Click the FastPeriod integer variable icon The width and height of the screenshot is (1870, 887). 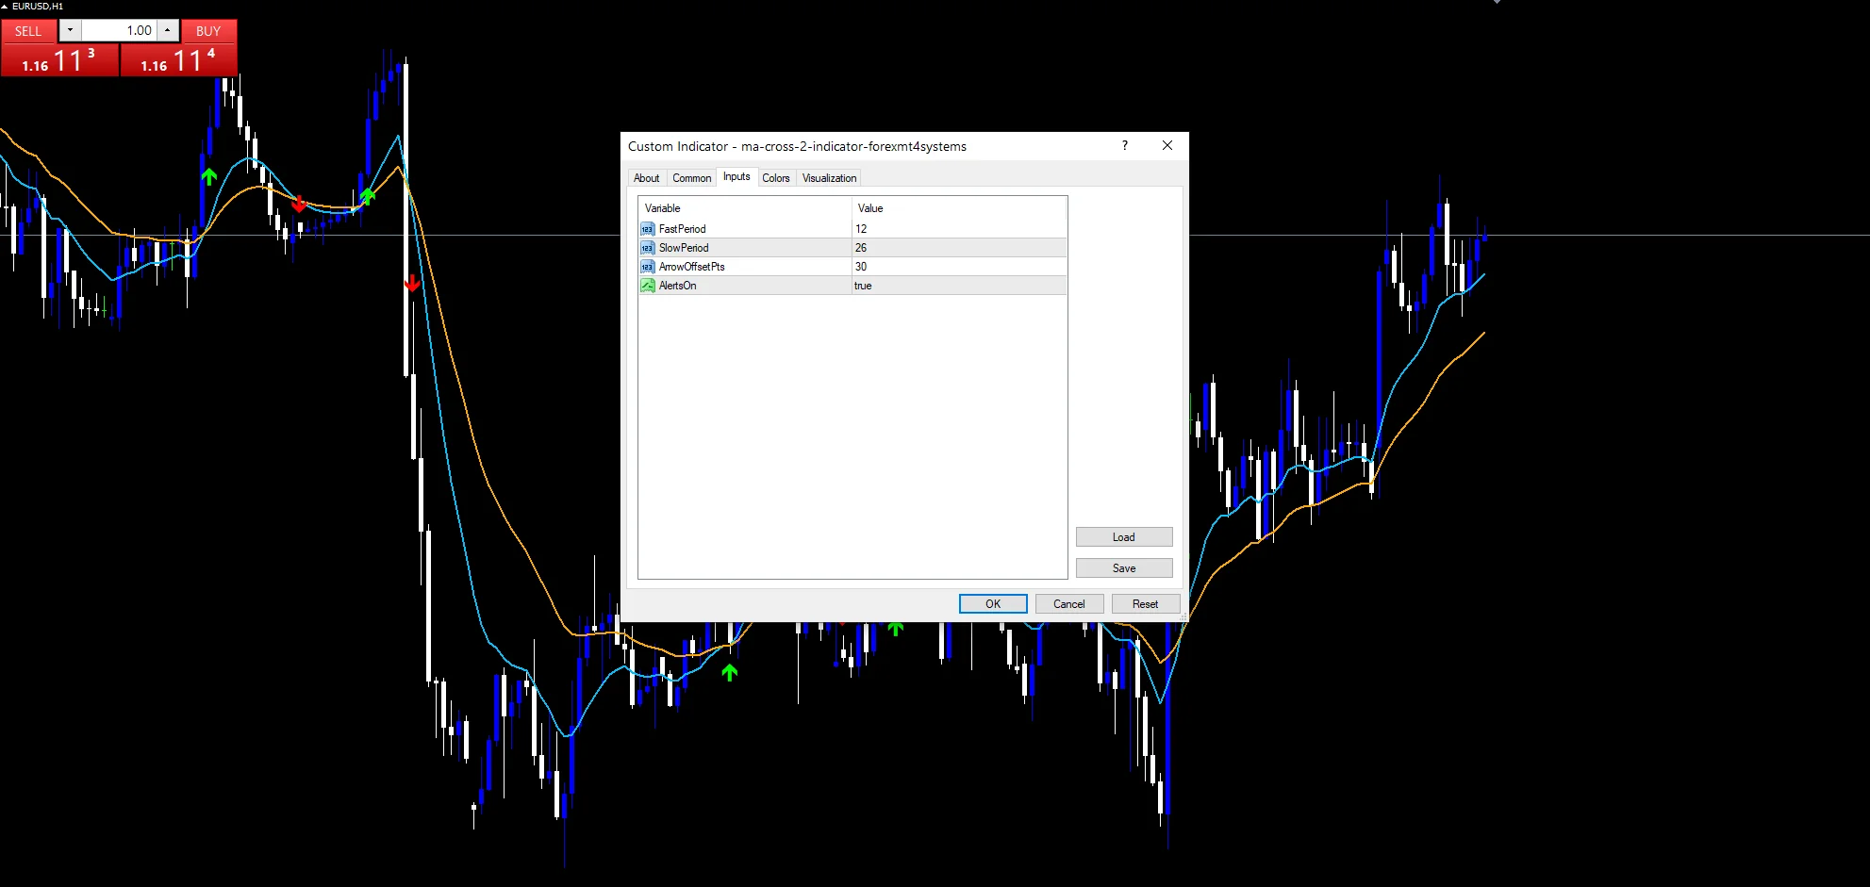point(647,229)
